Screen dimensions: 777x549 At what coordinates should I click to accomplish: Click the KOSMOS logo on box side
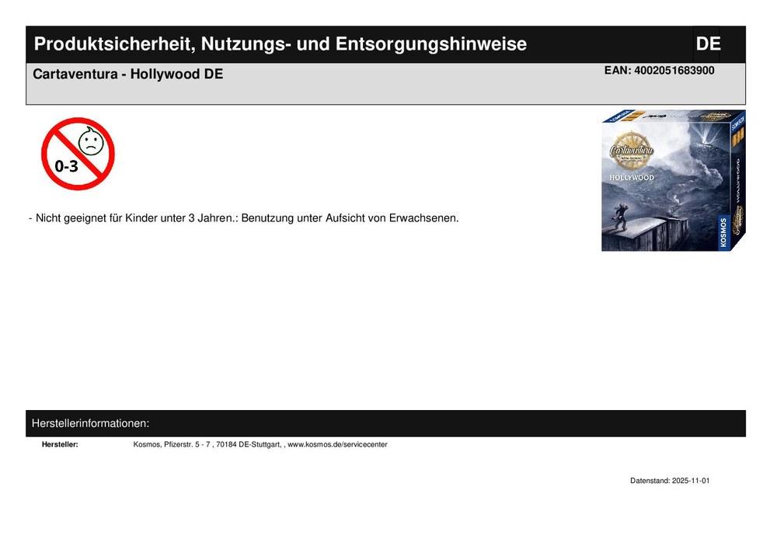723,231
